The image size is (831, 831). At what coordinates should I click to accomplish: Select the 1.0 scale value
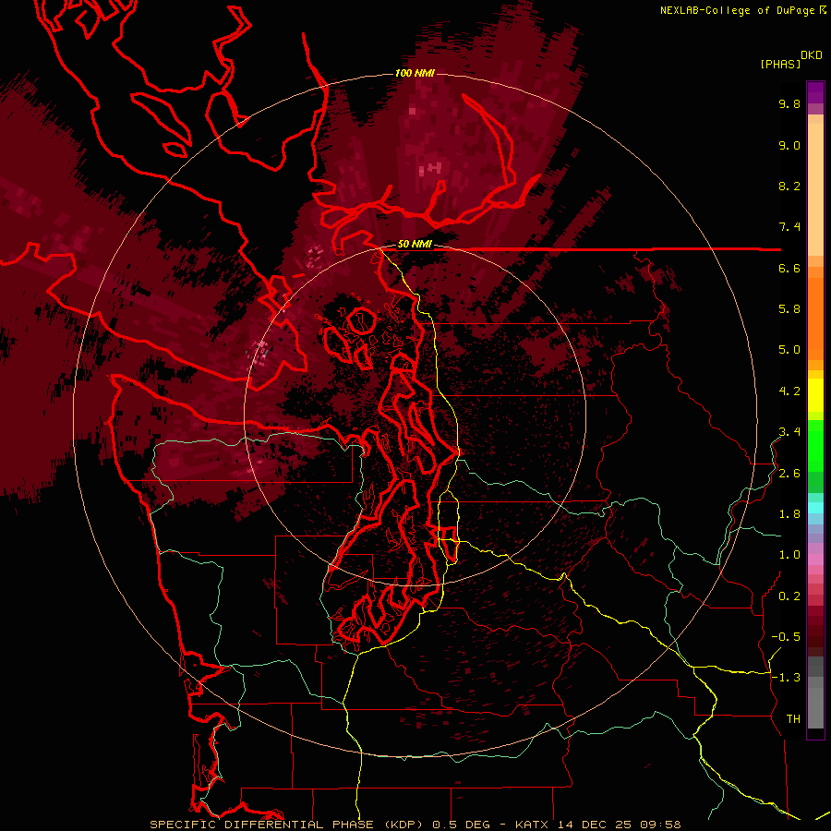tap(789, 555)
